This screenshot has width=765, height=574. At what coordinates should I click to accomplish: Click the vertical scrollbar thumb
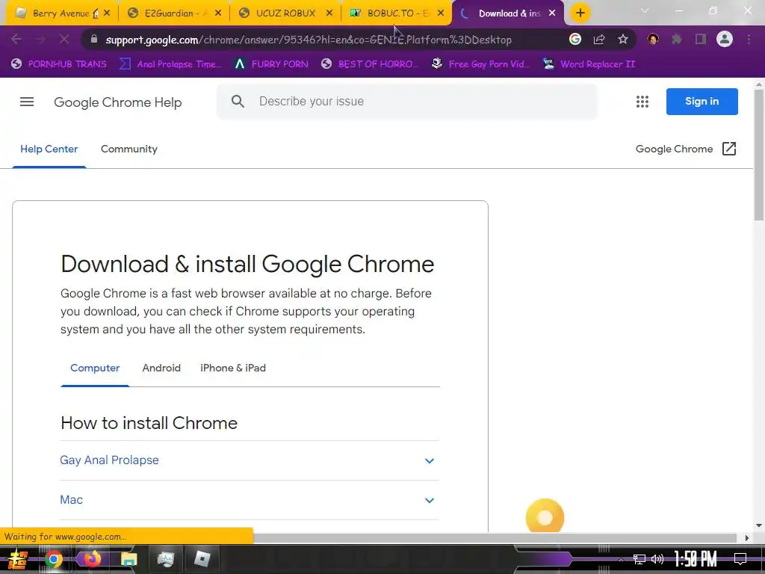759,155
